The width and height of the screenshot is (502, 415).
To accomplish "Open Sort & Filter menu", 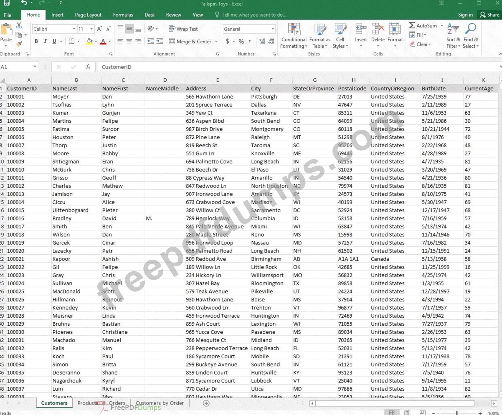I will [453, 36].
